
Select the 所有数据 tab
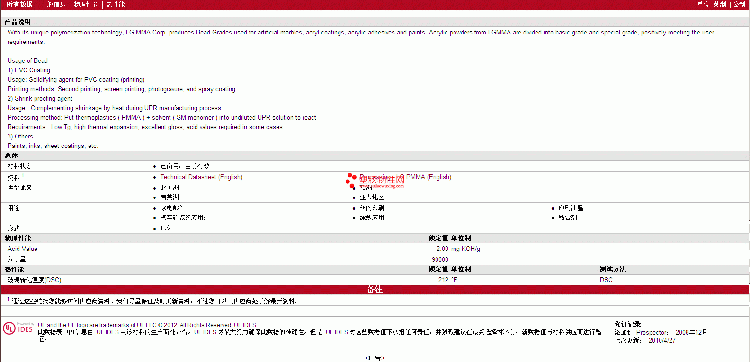(19, 5)
